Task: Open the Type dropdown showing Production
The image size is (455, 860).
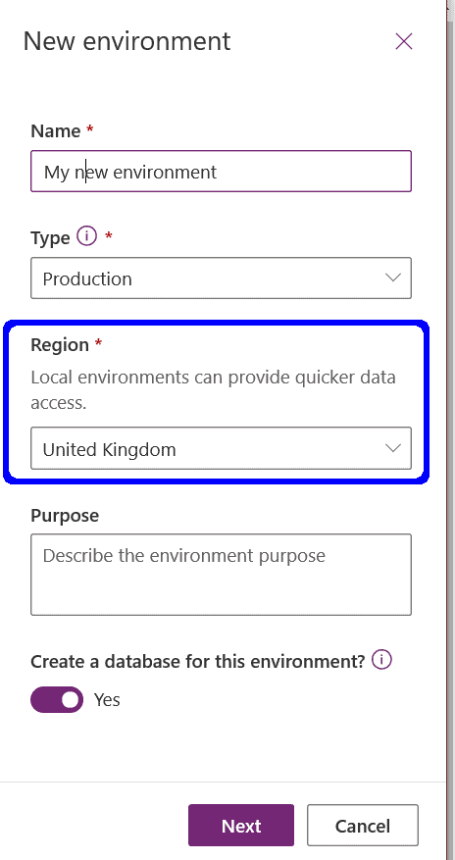Action: tap(221, 278)
